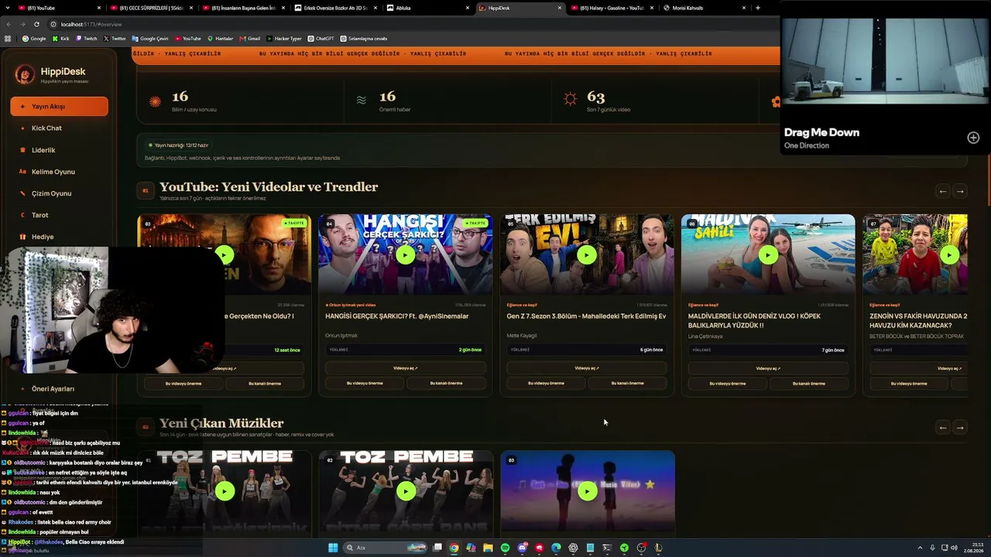This screenshot has width=991, height=557.
Task: Open the Google Çeviri bookmark
Action: point(150,39)
